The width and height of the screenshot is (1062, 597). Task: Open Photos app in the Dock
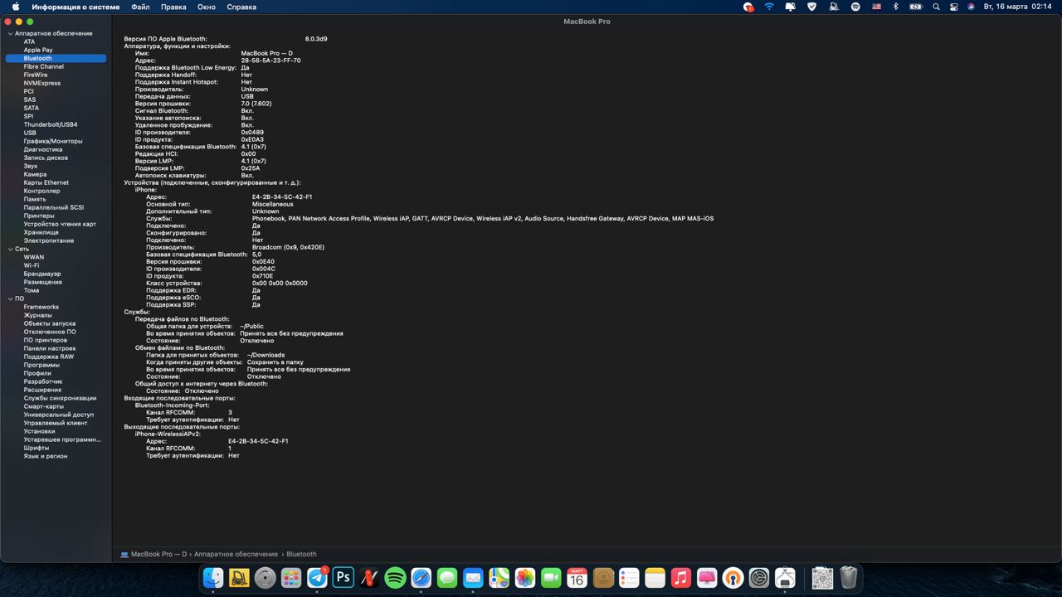coord(524,578)
